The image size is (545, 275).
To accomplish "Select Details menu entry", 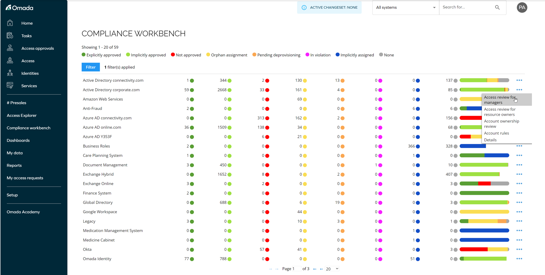I will click(506, 140).
